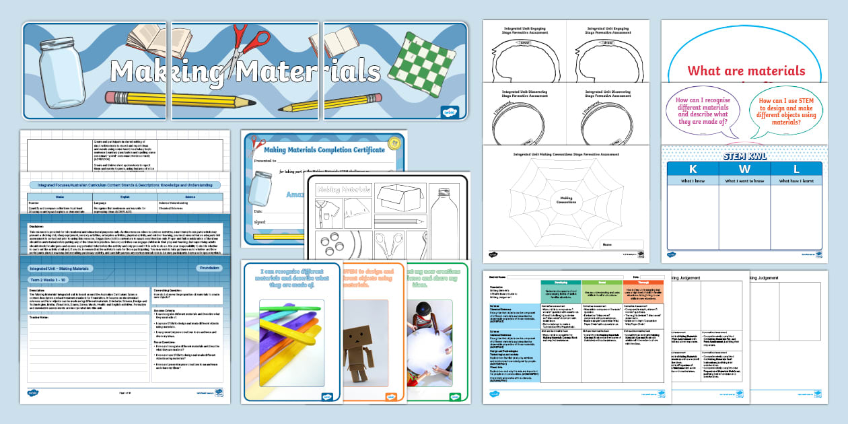848x424 pixels.
Task: Select the scissors outline on the Making Materials colouring page
Action: coord(389,244)
